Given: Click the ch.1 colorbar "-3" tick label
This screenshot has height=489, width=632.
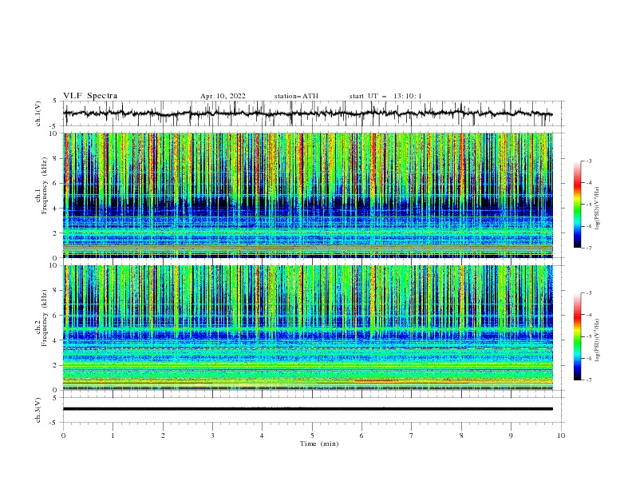Looking at the screenshot, I should (588, 161).
